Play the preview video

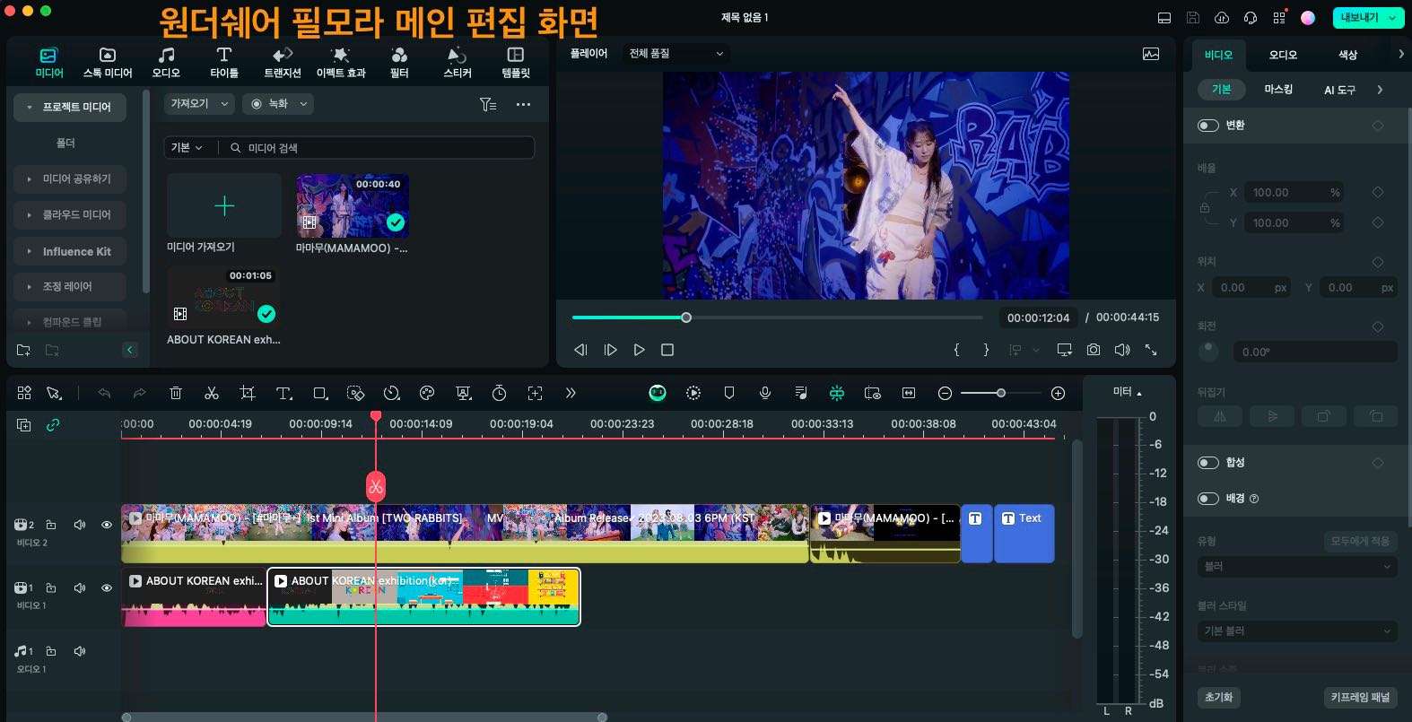639,350
